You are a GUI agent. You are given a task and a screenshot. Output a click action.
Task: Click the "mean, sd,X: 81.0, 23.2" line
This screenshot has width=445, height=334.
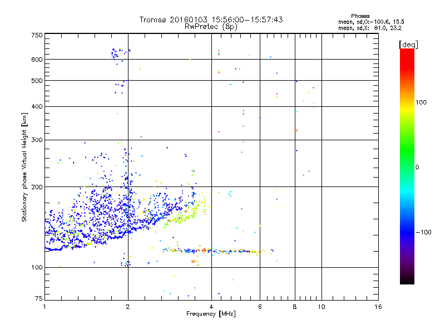point(370,28)
